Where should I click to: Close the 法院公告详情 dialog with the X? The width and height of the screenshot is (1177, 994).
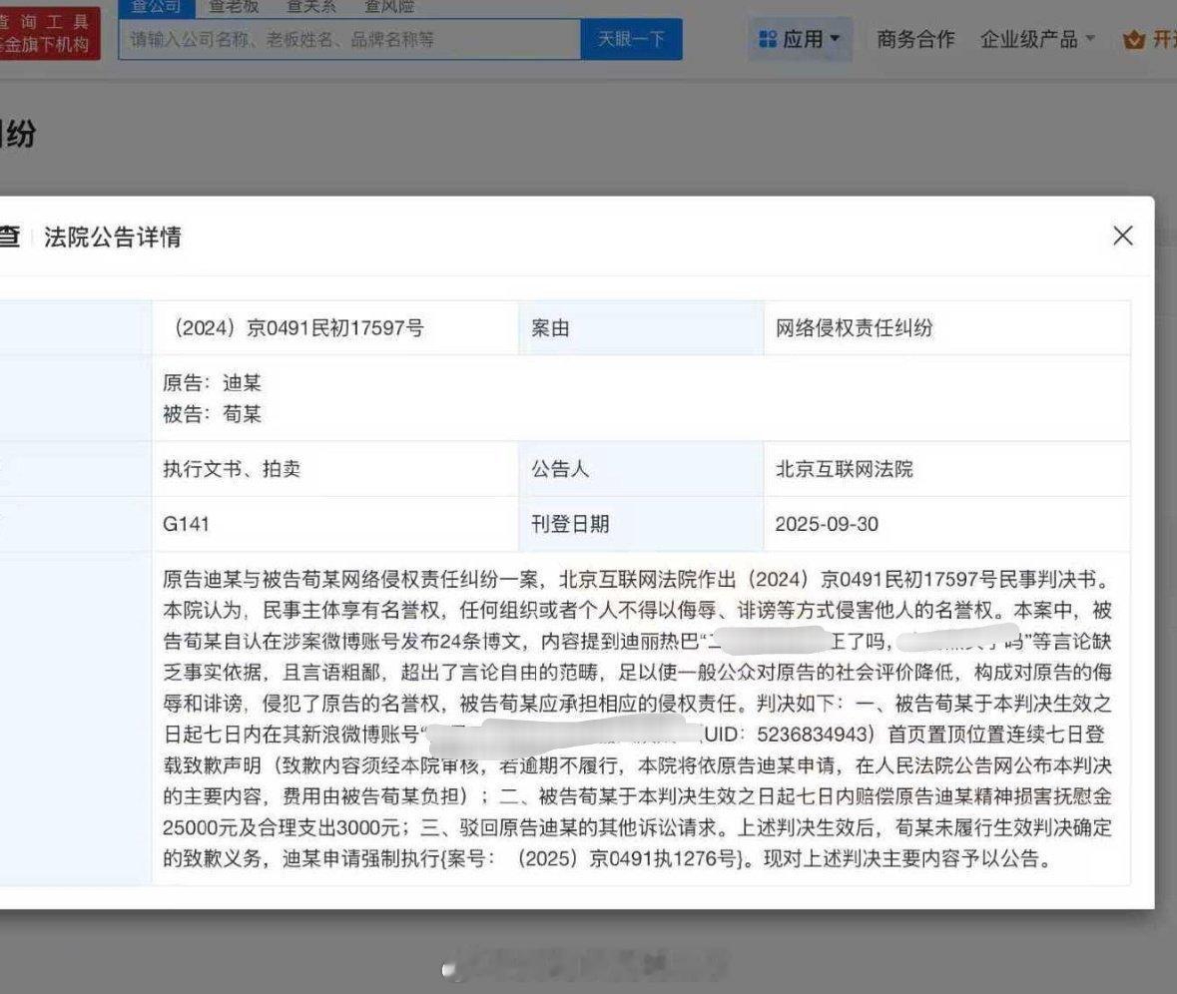pos(1122,237)
